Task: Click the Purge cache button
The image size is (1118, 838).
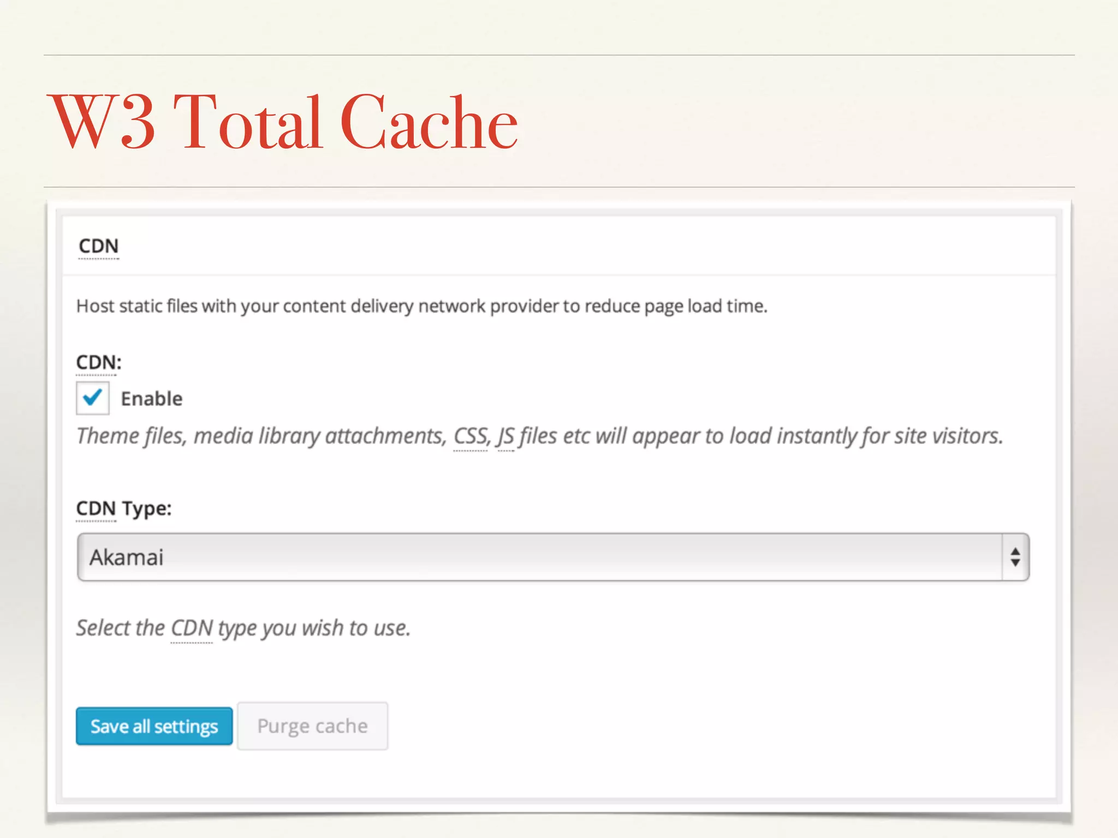Action: pyautogui.click(x=312, y=726)
